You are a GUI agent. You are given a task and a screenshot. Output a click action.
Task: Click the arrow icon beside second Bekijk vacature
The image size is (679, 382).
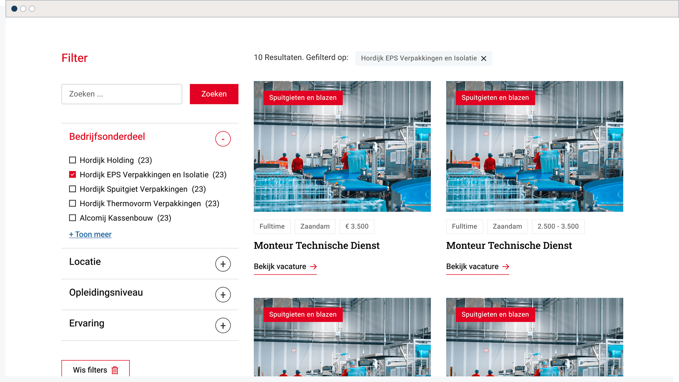[x=506, y=267]
